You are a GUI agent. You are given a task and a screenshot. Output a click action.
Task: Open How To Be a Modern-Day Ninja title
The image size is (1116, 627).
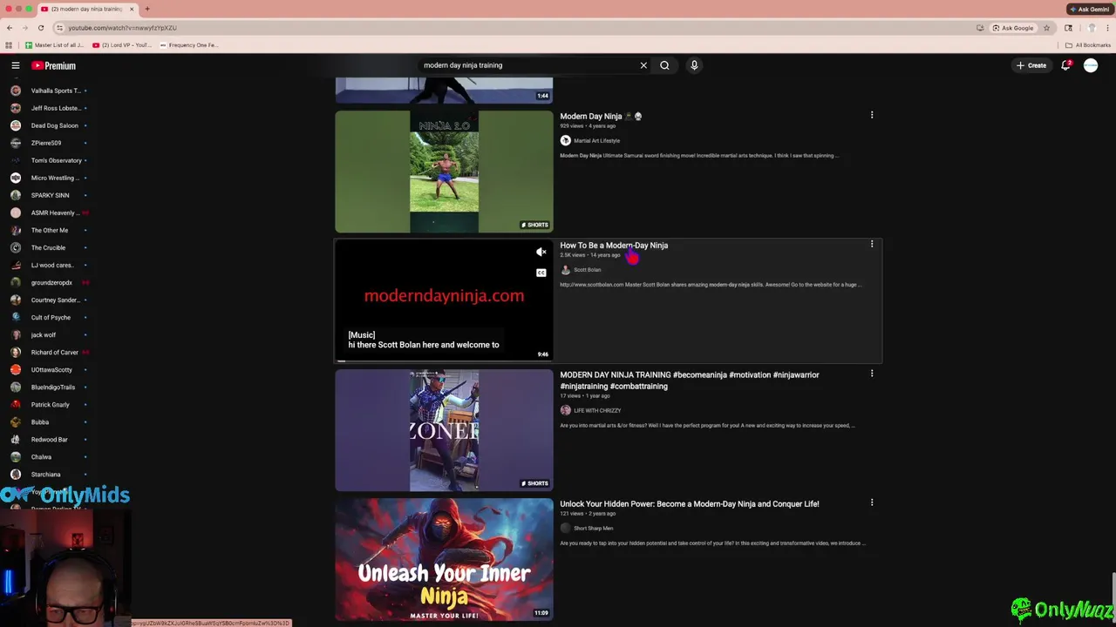coord(614,246)
